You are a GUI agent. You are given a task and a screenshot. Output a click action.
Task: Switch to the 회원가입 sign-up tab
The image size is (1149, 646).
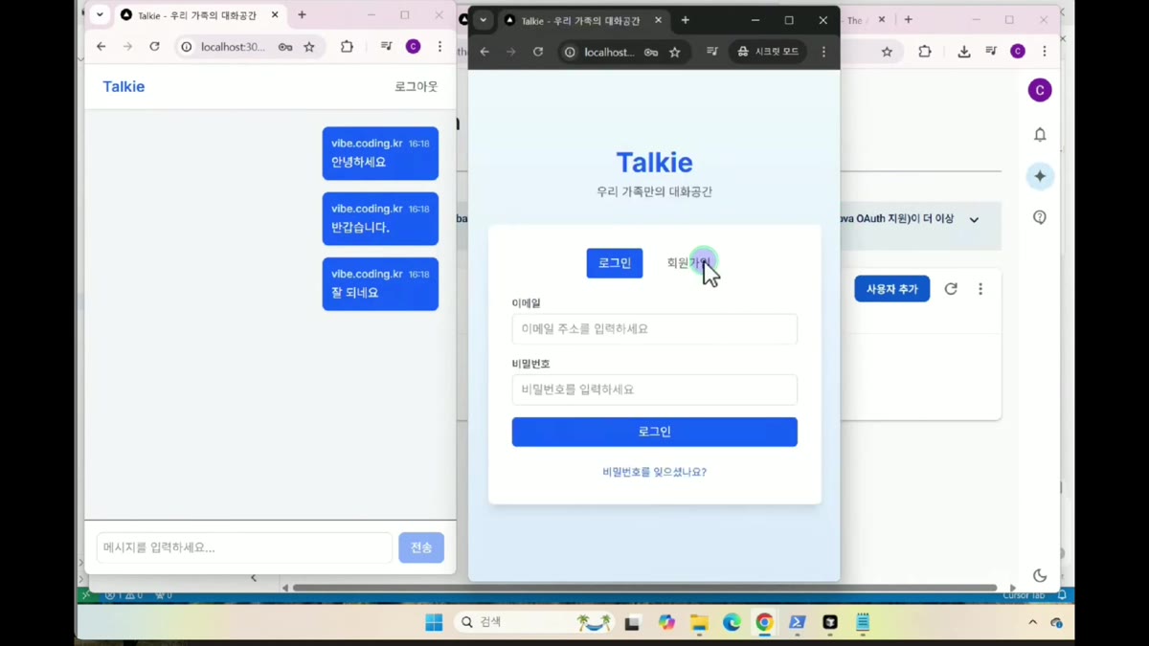click(x=688, y=263)
